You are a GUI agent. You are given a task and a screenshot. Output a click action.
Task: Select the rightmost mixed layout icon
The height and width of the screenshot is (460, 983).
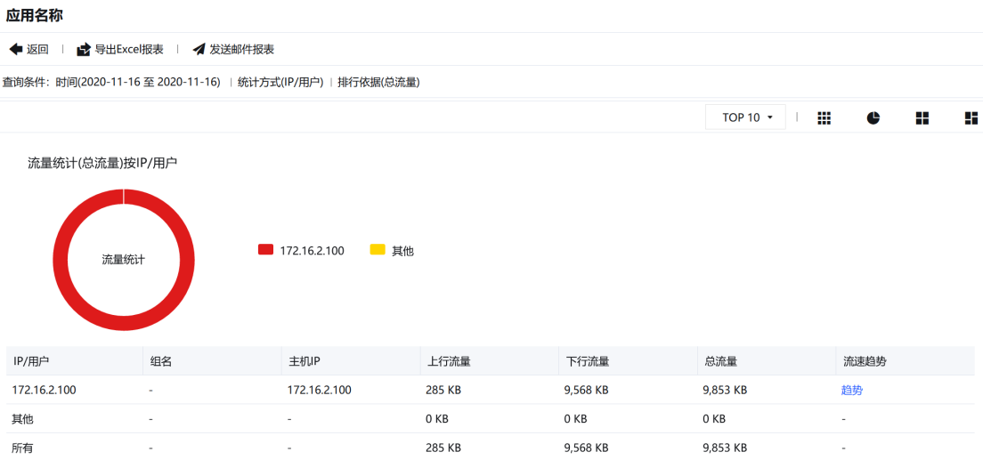(x=971, y=118)
